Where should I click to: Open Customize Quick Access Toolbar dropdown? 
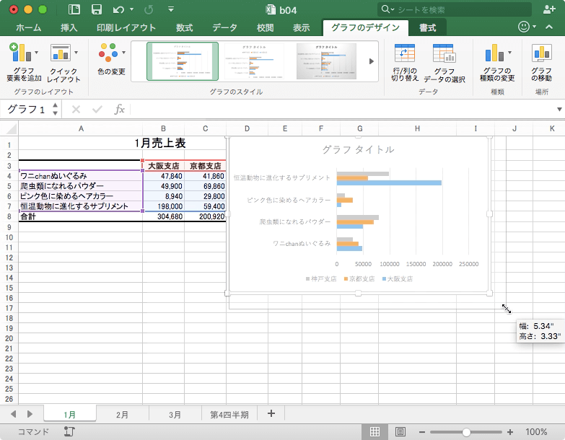[x=171, y=9]
